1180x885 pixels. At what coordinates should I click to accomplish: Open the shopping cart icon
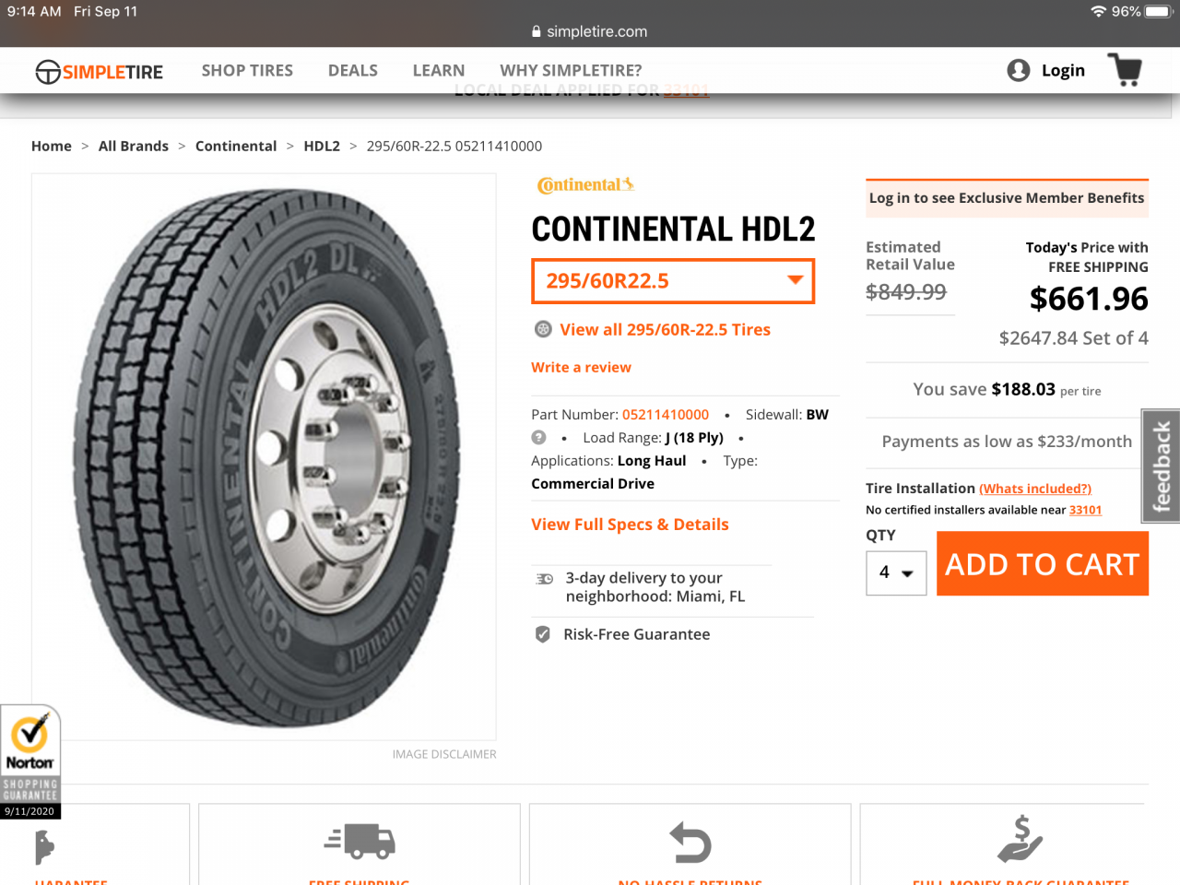(x=1125, y=70)
